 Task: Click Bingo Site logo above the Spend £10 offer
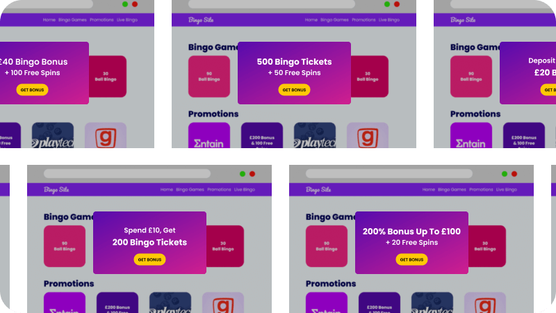pos(58,189)
